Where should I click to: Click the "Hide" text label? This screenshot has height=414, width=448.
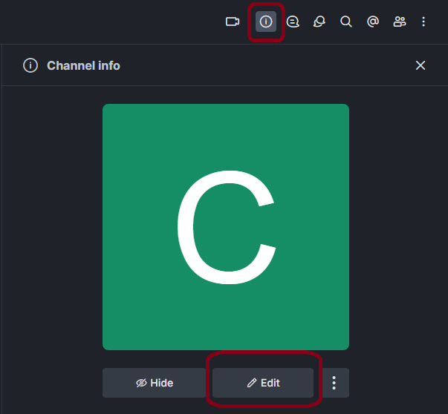click(162, 383)
